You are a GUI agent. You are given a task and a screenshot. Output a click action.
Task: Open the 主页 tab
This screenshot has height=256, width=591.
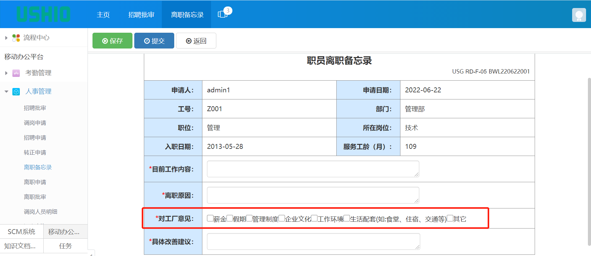pos(103,15)
